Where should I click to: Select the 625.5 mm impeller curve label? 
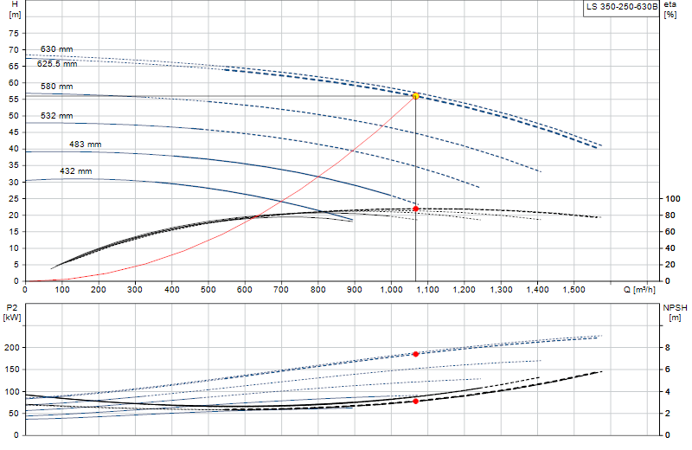click(57, 63)
